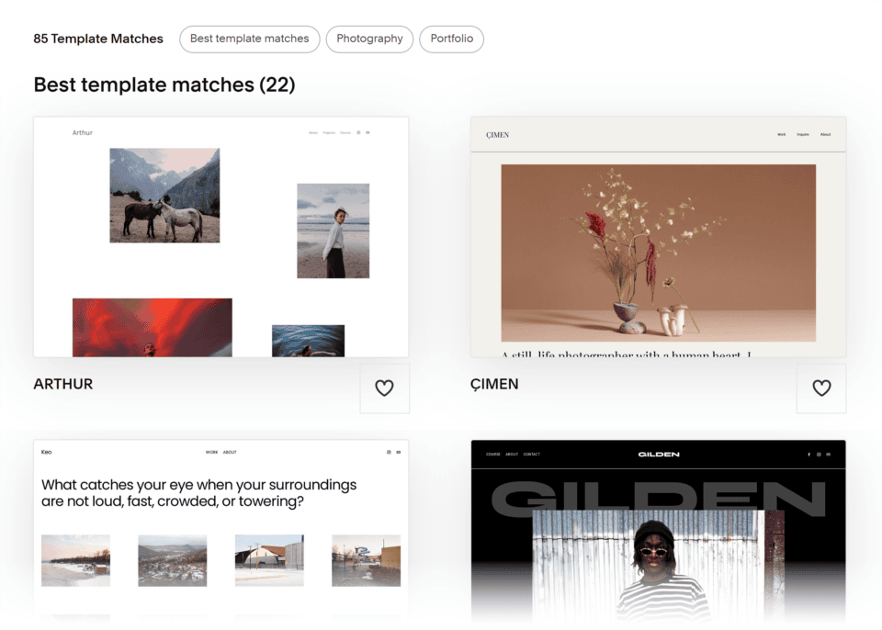882x630 pixels.
Task: Favorite the ARTHUR template with the heart icon
Action: (x=384, y=388)
